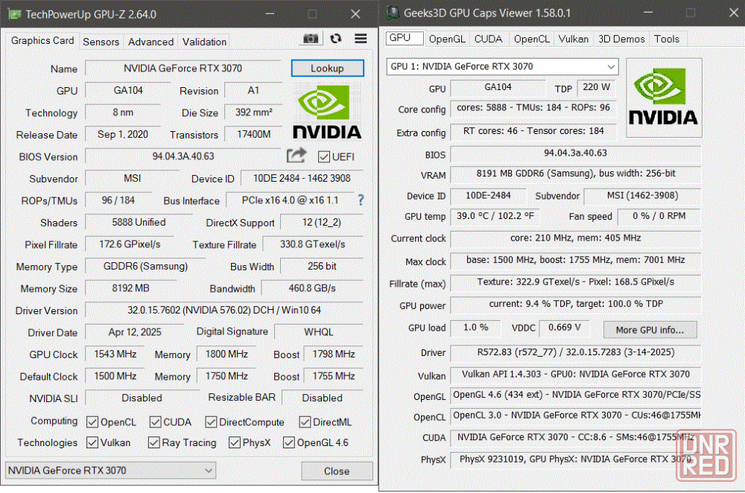Click the GPU temp 39.0 °C value

495,216
